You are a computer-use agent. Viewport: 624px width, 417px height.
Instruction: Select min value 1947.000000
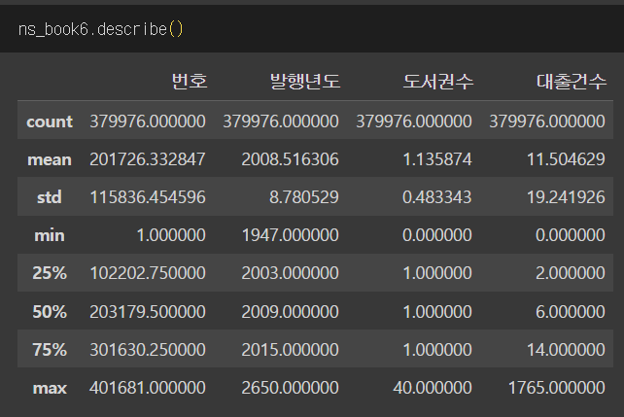click(x=290, y=235)
